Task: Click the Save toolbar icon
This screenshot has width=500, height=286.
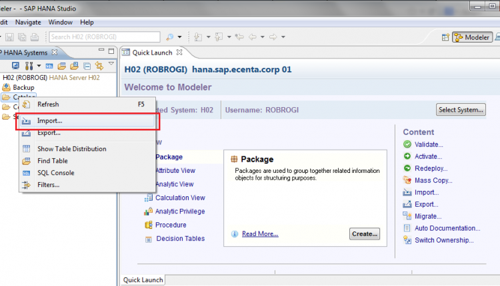Action: [x=9, y=37]
